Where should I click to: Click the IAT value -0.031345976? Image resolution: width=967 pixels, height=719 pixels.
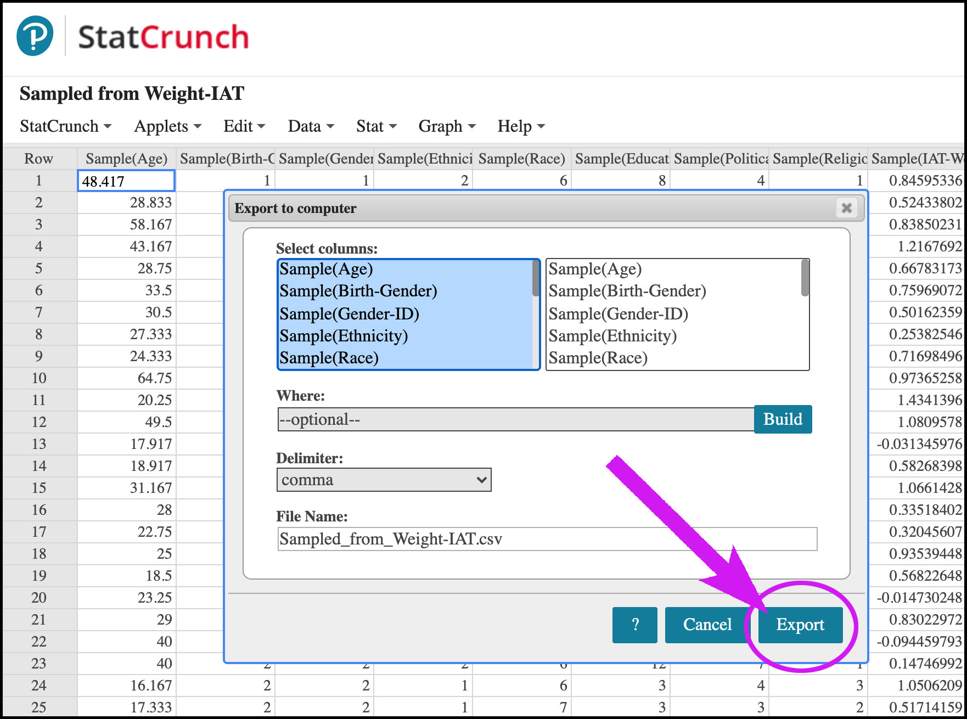click(917, 444)
